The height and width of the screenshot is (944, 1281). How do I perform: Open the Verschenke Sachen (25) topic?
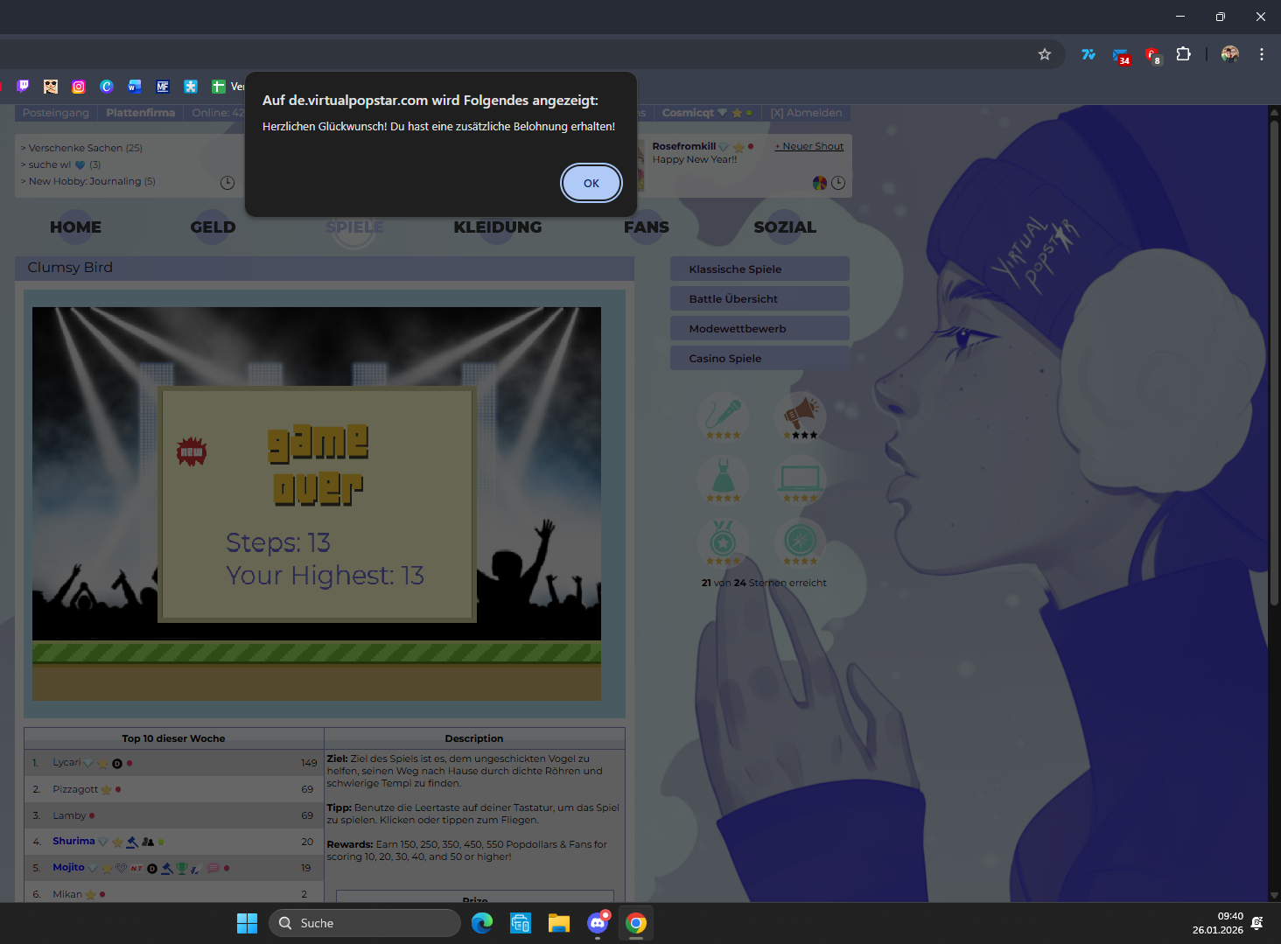[x=85, y=148]
